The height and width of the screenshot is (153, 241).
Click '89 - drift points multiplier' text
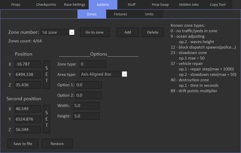coord(194,91)
